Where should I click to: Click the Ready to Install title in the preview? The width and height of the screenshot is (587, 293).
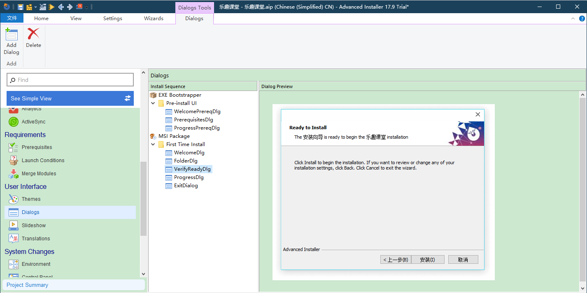click(x=308, y=128)
